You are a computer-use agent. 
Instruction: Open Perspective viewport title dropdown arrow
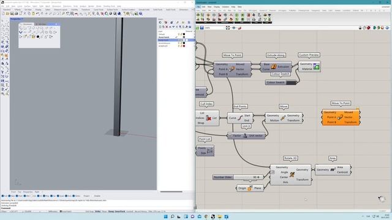[22, 19]
